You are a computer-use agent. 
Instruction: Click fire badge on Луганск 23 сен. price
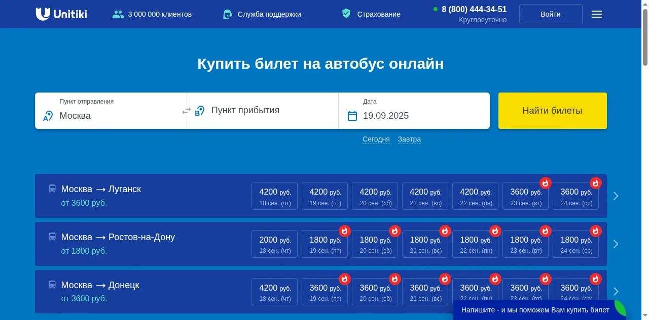click(546, 183)
